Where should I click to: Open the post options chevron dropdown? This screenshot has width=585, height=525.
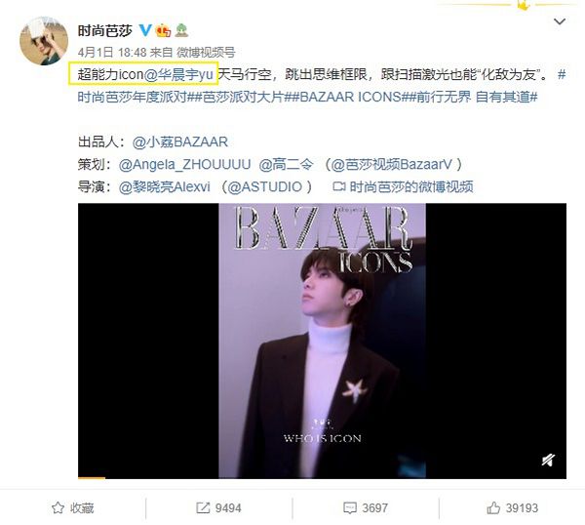tap(560, 21)
